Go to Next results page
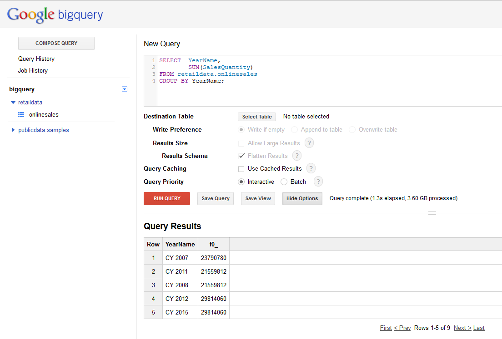This screenshot has height=339, width=502. point(462,328)
